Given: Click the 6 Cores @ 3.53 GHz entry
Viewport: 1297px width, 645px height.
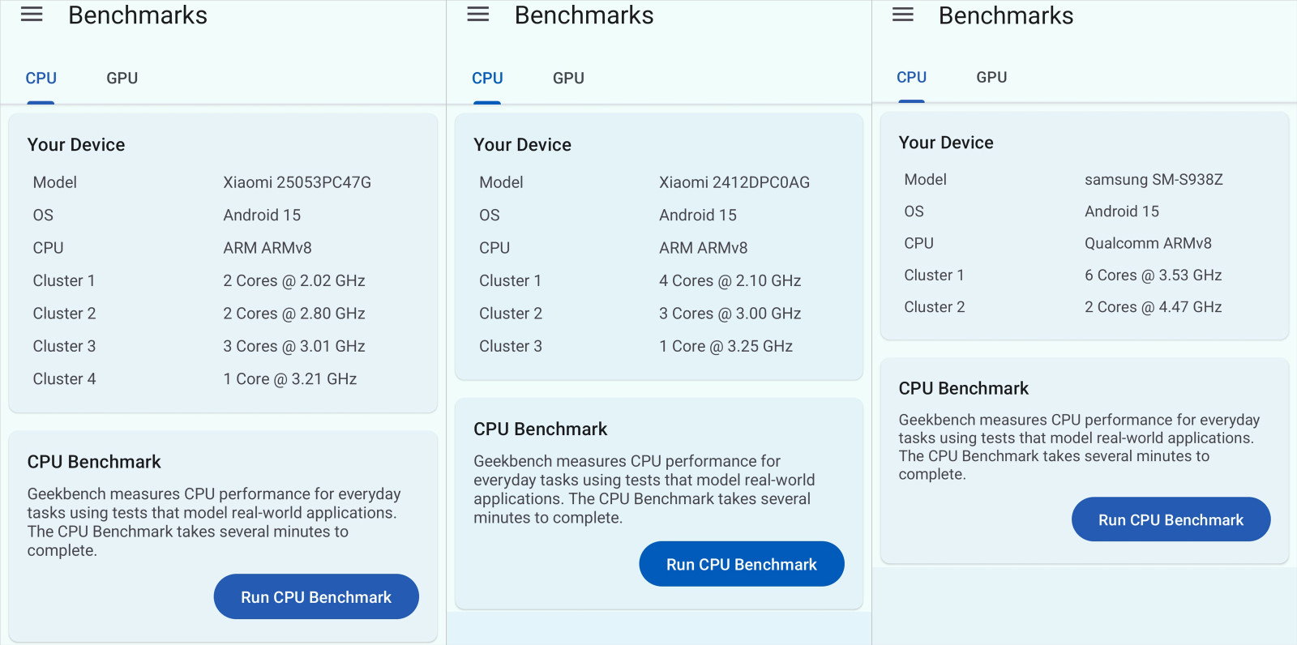Looking at the screenshot, I should point(1153,276).
